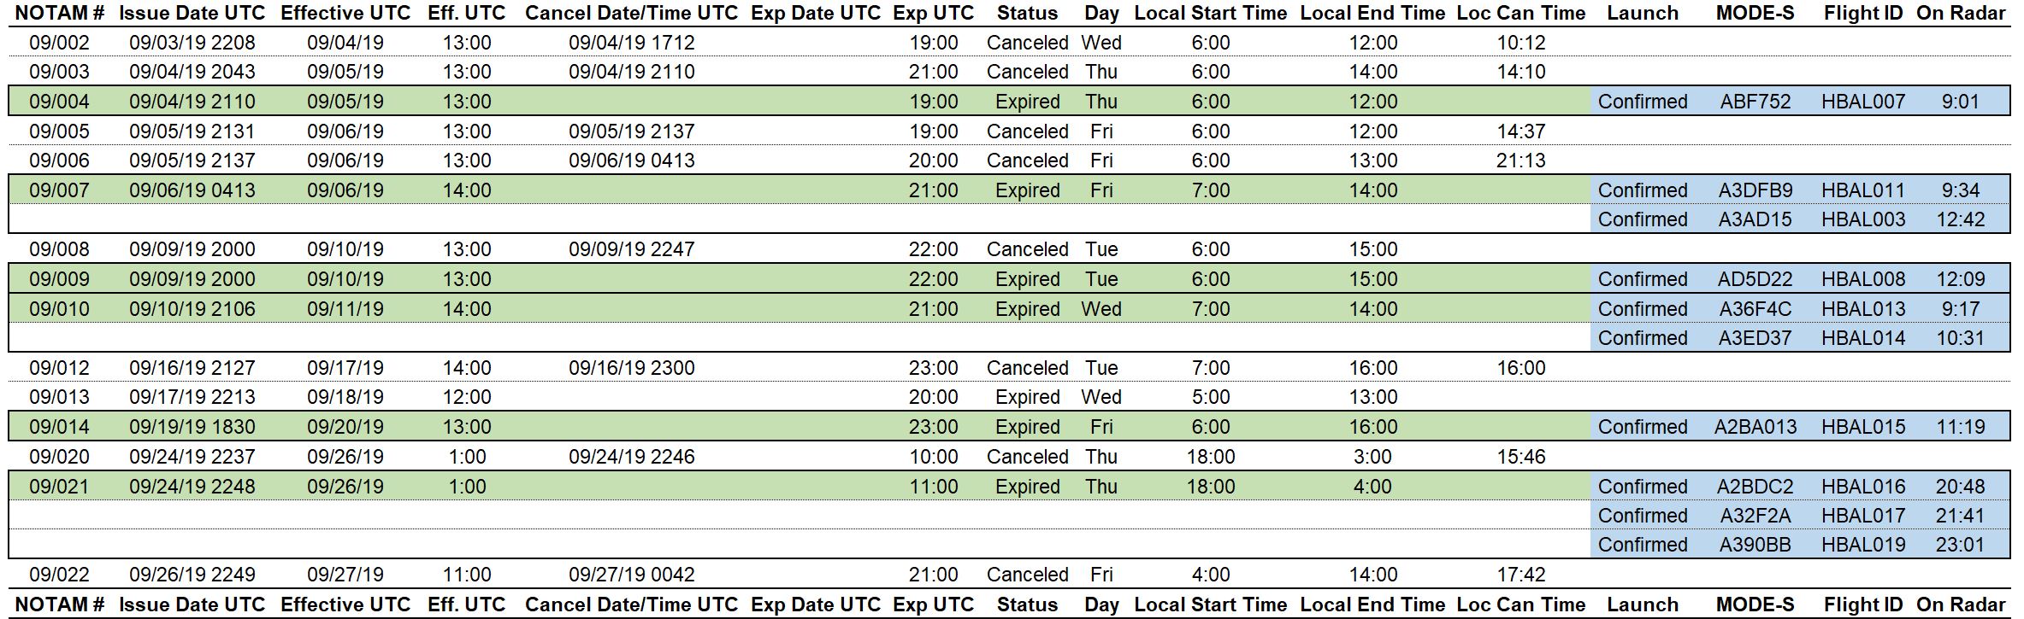The width and height of the screenshot is (2024, 619).
Task: Click the 23:01 On Radar time
Action: click(1960, 545)
